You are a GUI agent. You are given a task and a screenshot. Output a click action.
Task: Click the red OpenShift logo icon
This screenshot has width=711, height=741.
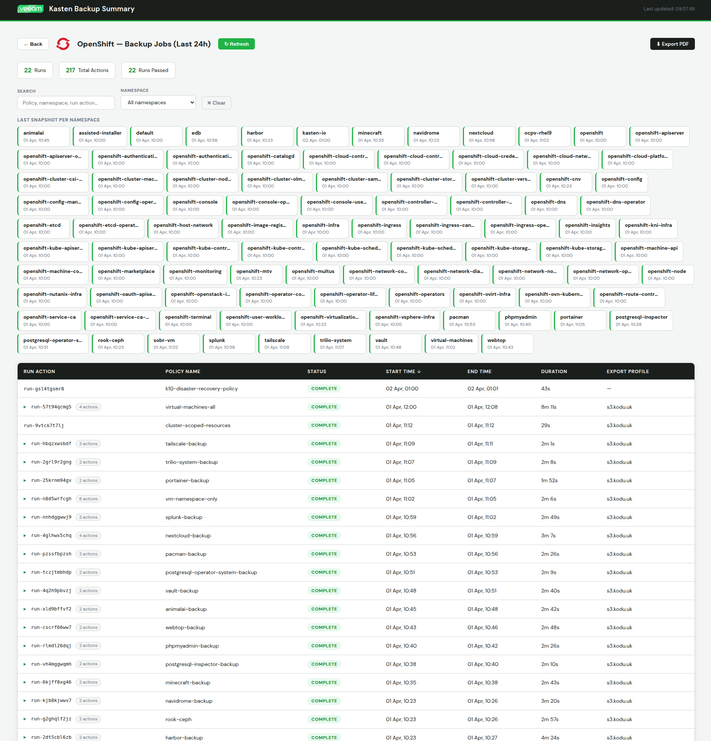(63, 44)
